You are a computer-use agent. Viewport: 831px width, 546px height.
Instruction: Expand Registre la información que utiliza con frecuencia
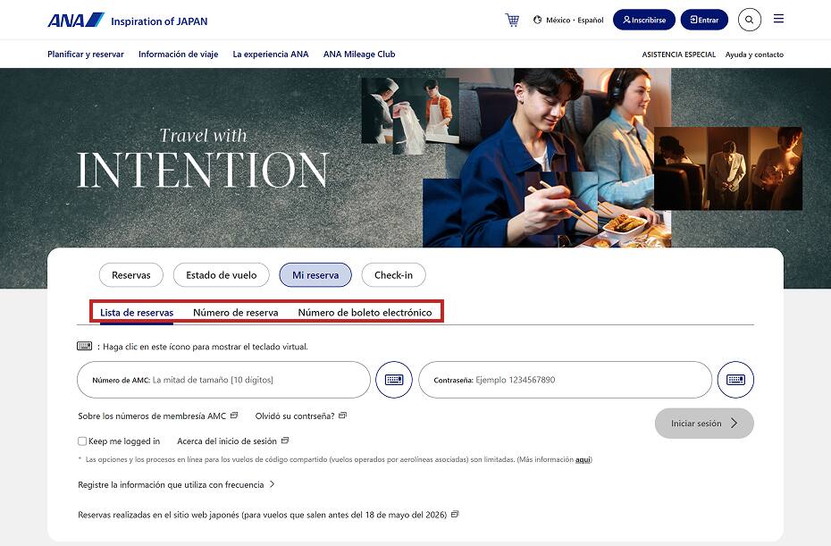coord(176,484)
